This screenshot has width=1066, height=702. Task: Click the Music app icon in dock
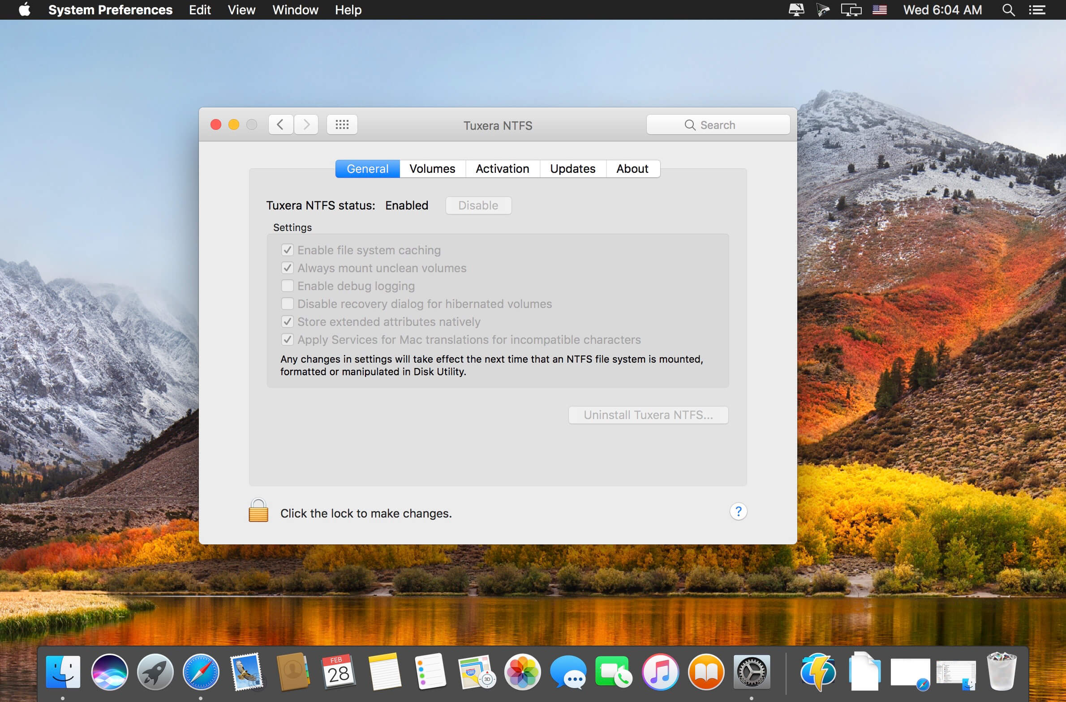(x=658, y=672)
